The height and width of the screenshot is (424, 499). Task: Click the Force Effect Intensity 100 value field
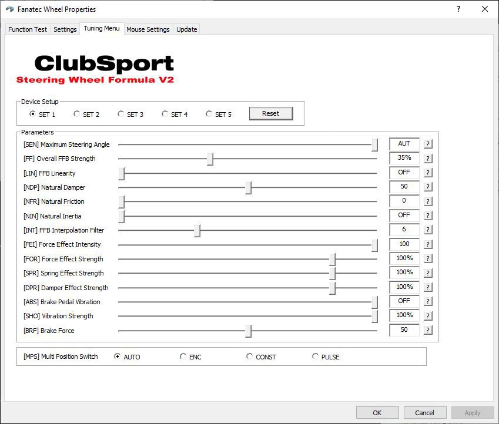click(404, 244)
